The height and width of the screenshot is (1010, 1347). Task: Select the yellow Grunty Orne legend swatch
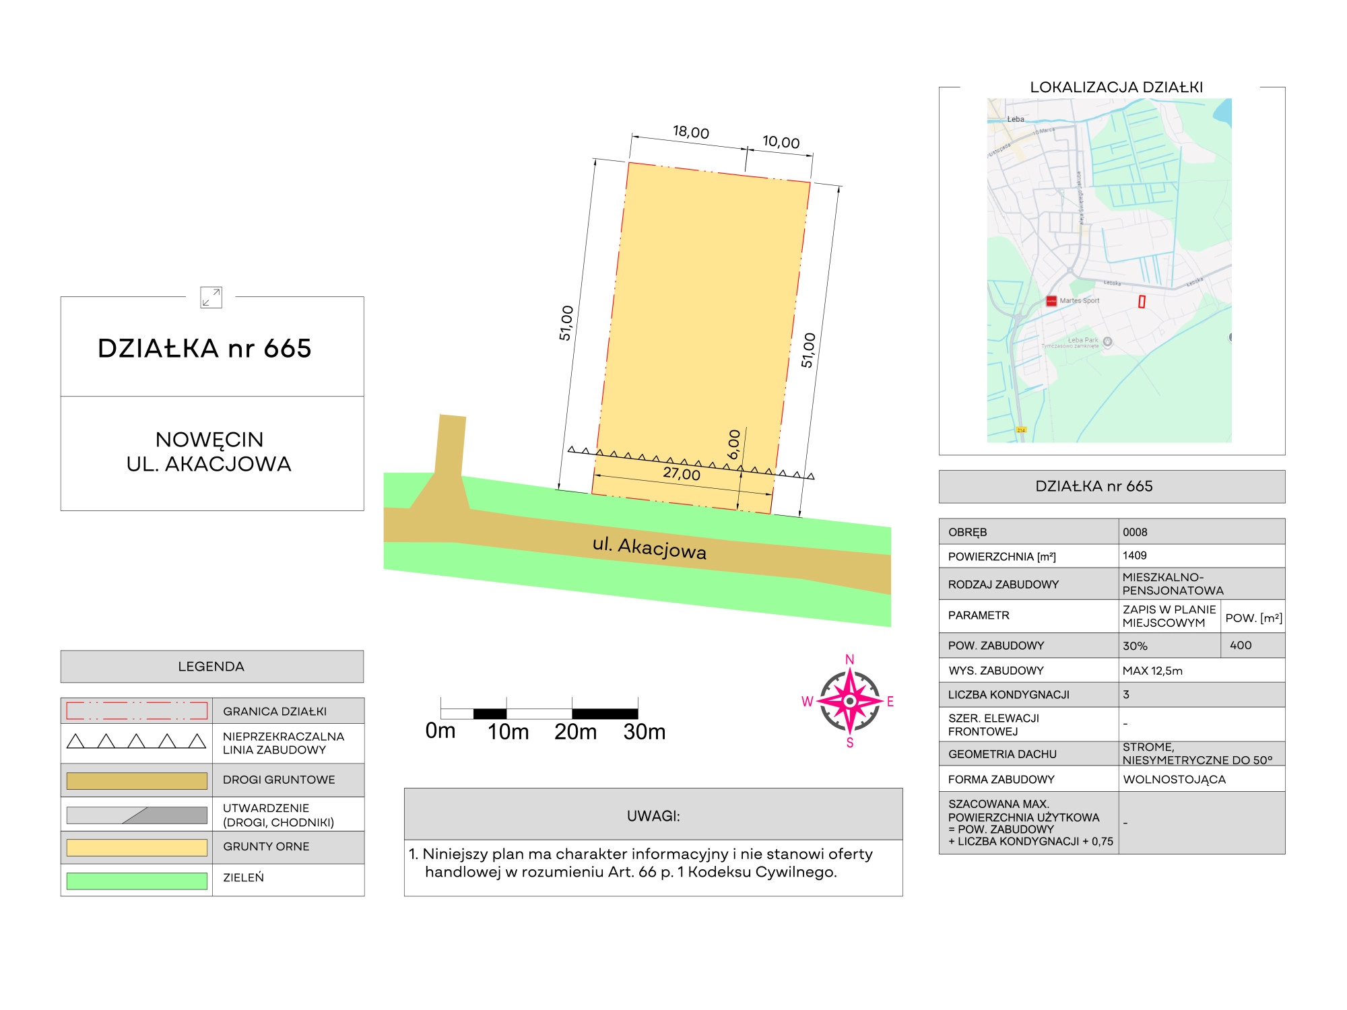coord(137,847)
